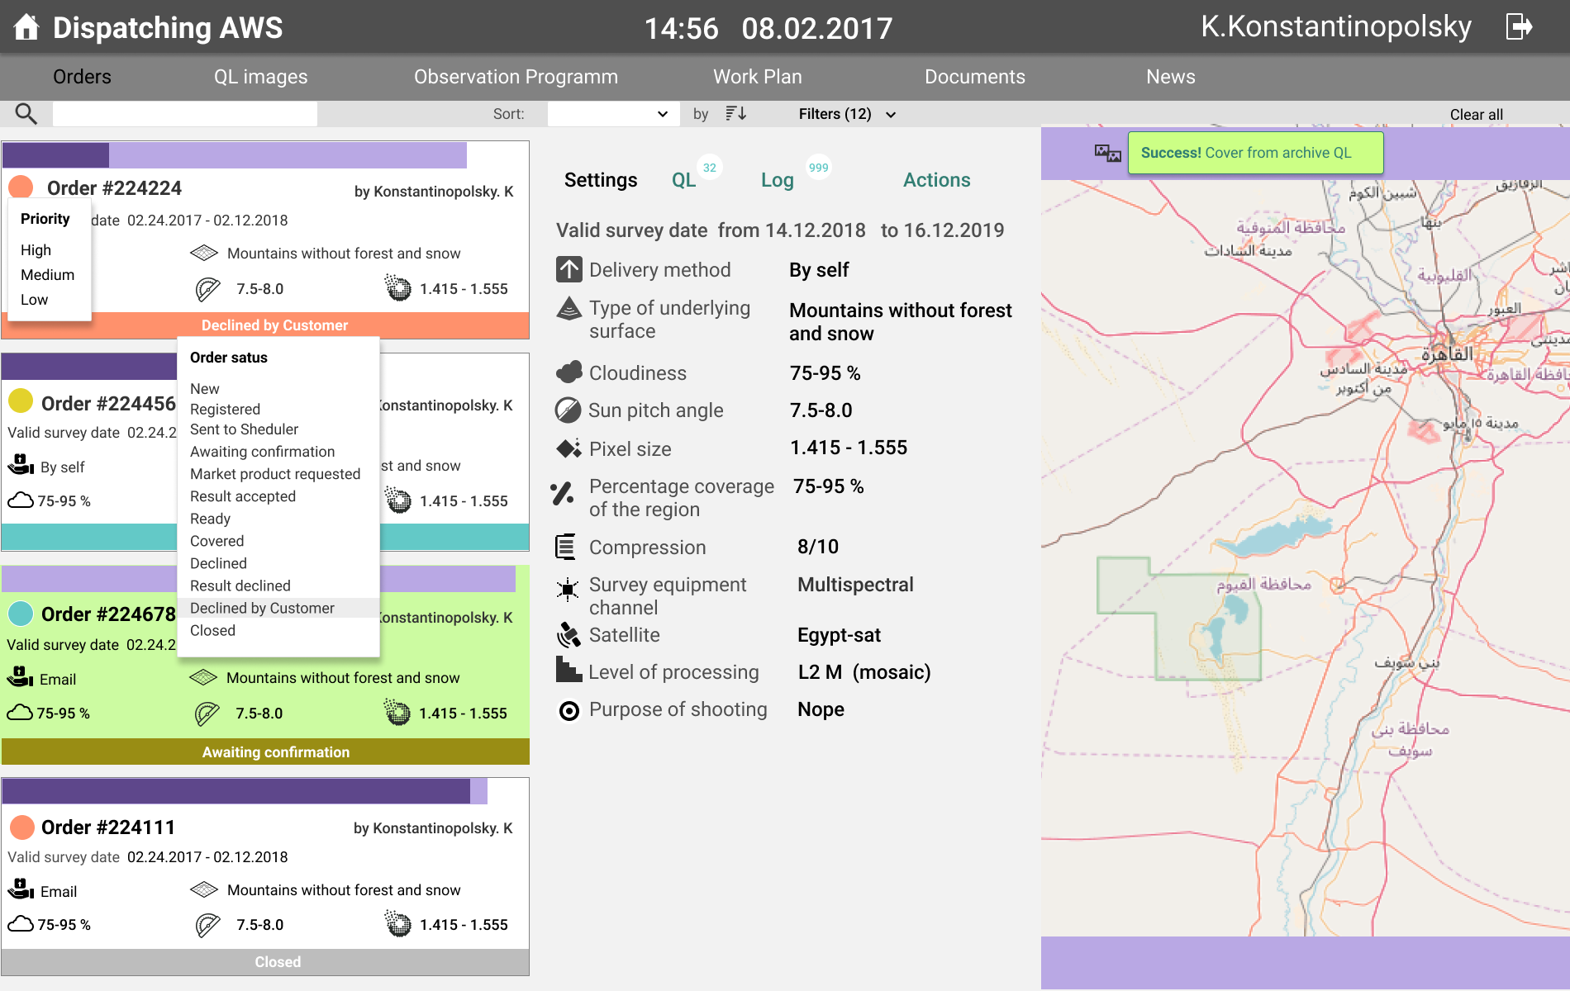The width and height of the screenshot is (1570, 991).
Task: Click the Delivery method arrow icon
Action: click(569, 269)
